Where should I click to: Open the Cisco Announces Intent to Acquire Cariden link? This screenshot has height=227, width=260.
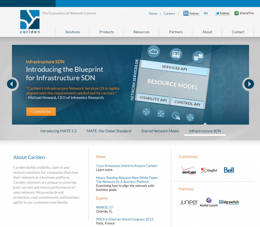click(127, 166)
